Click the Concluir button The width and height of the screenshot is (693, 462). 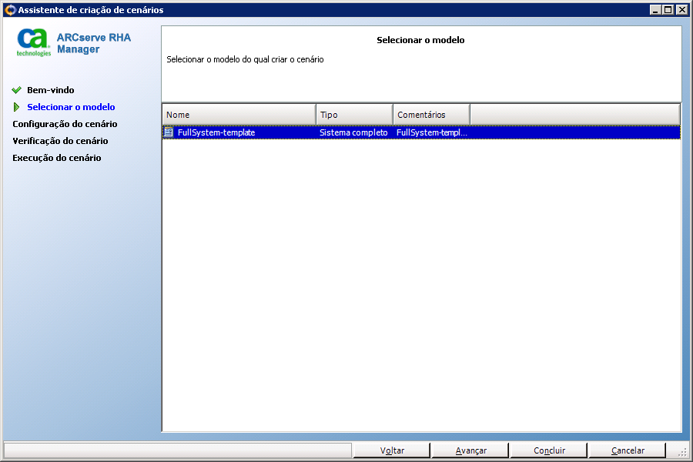549,450
